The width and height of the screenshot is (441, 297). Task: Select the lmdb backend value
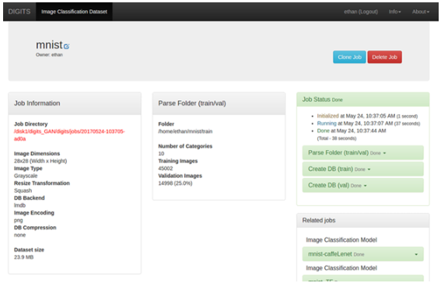click(19, 205)
